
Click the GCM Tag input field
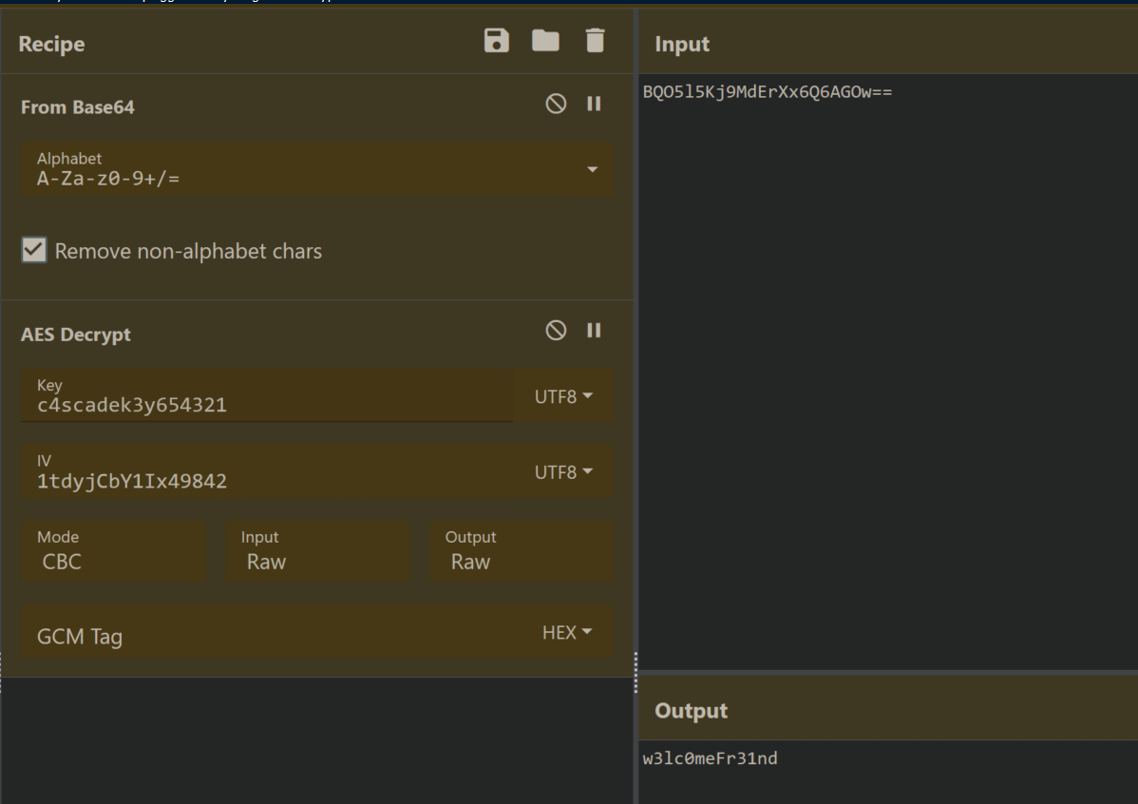[266, 634]
